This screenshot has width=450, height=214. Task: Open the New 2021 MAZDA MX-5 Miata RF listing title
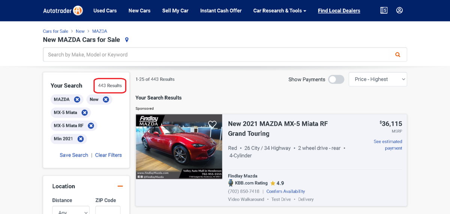pyautogui.click(x=278, y=129)
